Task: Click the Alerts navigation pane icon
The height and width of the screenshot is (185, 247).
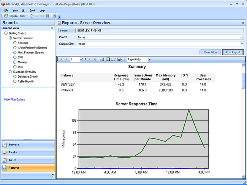Action: click(x=5, y=152)
